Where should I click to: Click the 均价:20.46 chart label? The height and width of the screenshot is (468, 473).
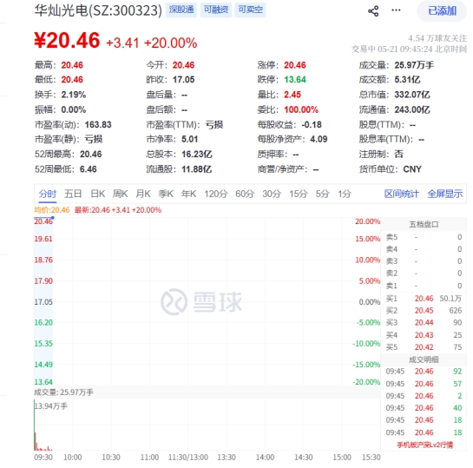[x=51, y=210]
